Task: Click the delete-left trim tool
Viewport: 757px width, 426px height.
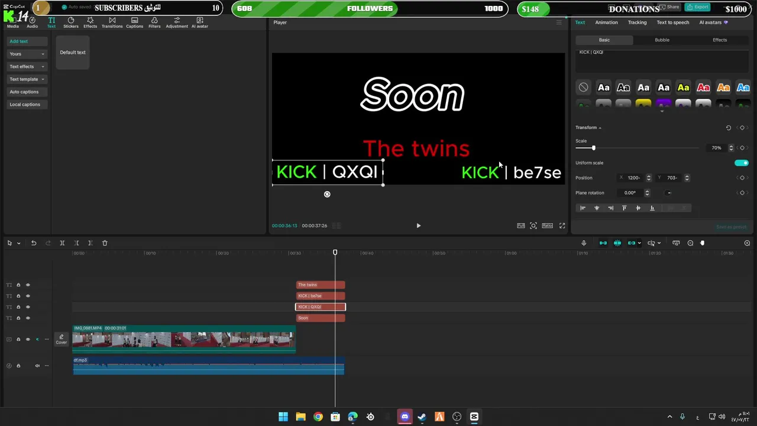Action: tap(76, 243)
